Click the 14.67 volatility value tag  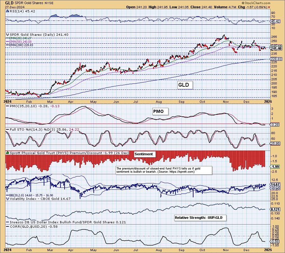tap(275, 184)
